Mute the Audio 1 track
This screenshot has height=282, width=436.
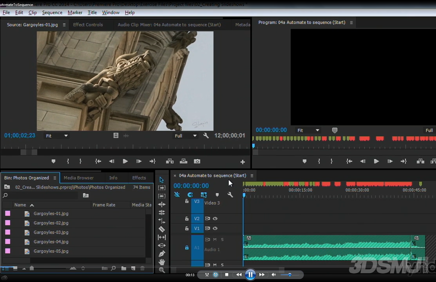[215, 239]
